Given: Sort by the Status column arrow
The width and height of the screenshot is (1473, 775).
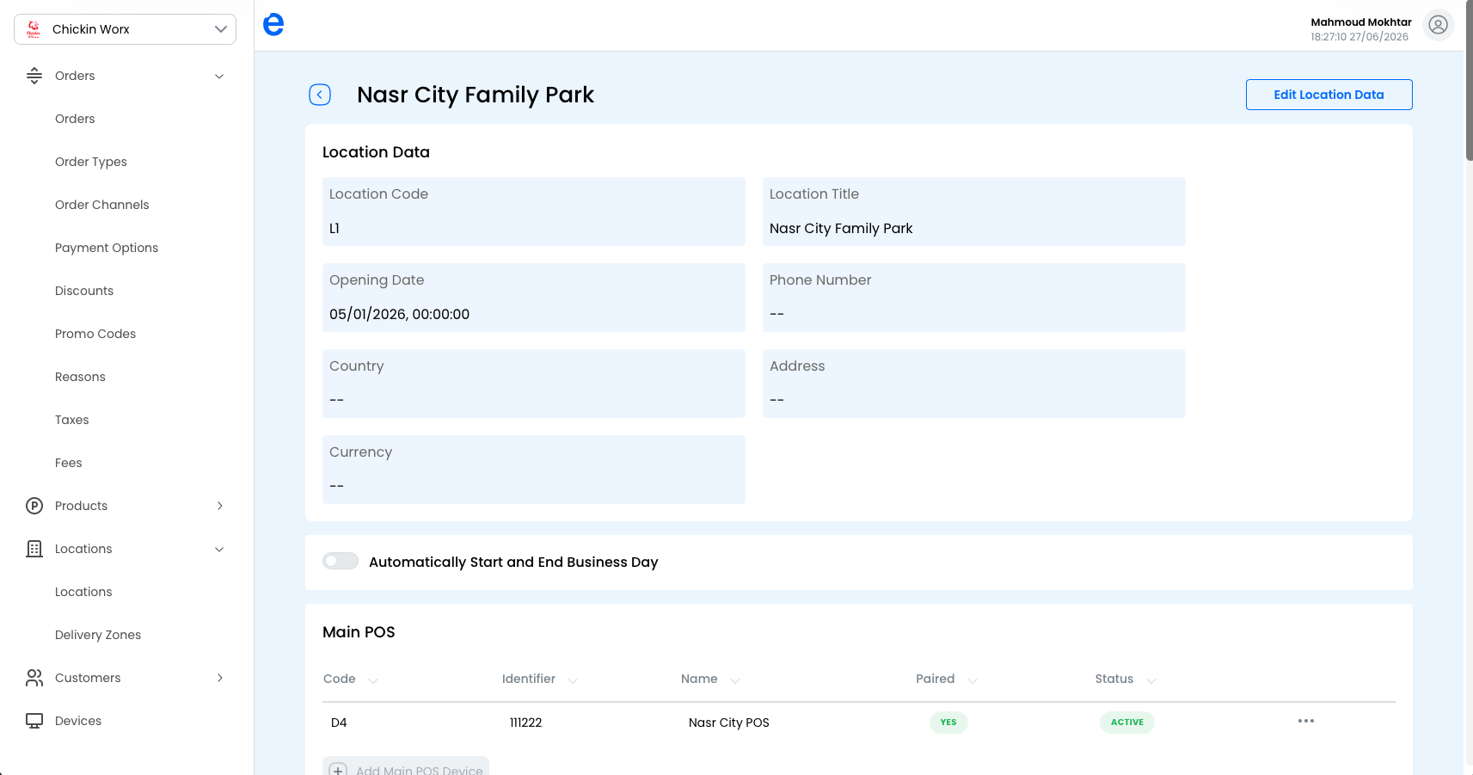Looking at the screenshot, I should pos(1151,680).
